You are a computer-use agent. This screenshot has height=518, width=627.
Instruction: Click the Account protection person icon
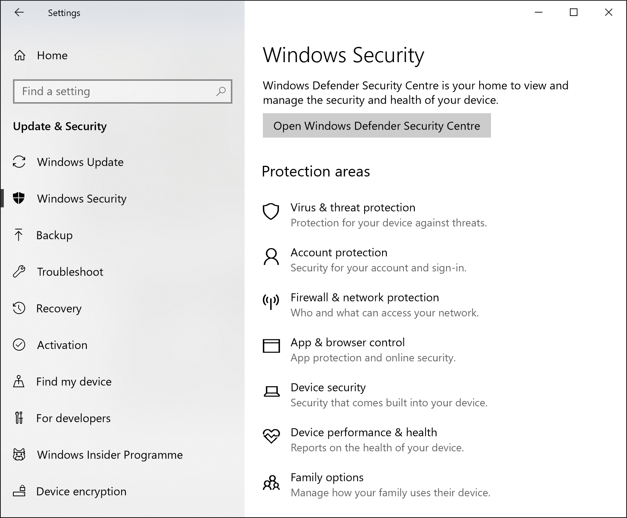(271, 257)
